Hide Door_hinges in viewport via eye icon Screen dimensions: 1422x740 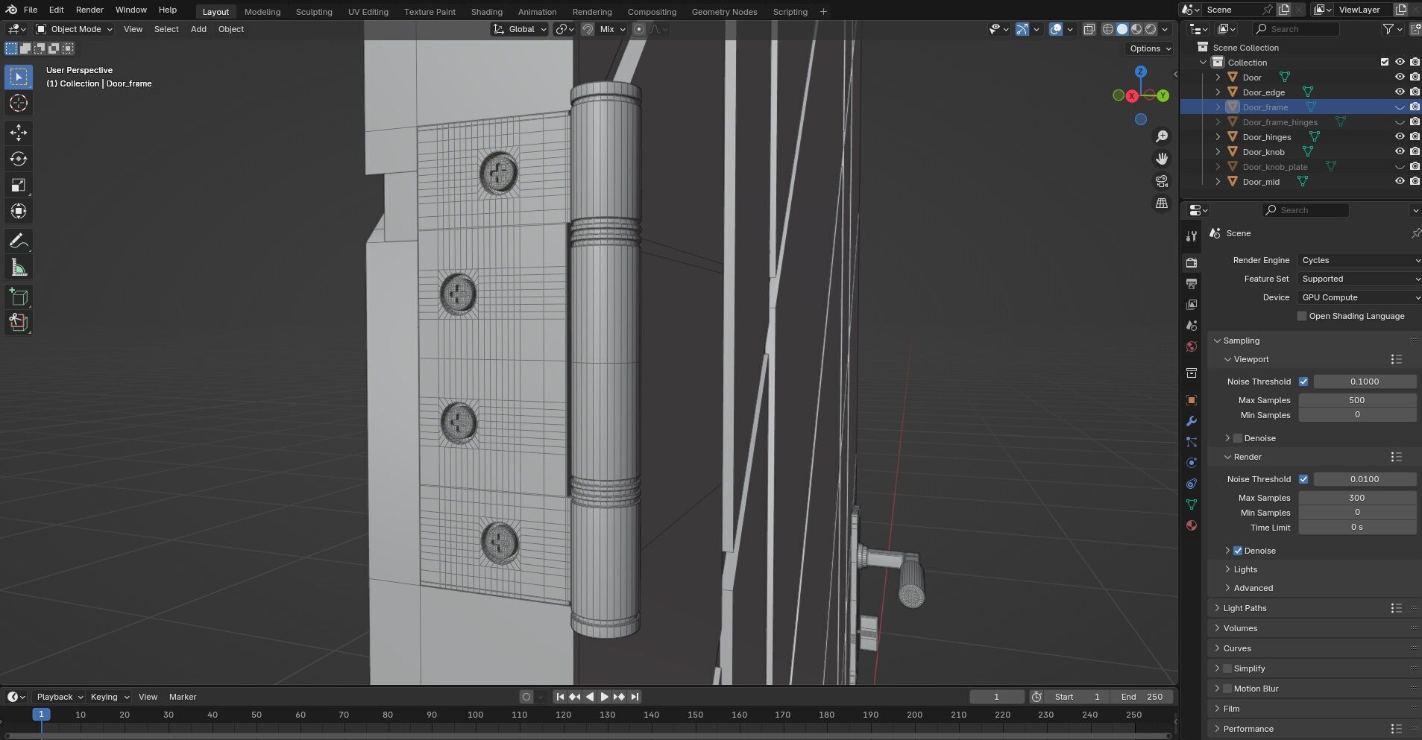pos(1400,136)
